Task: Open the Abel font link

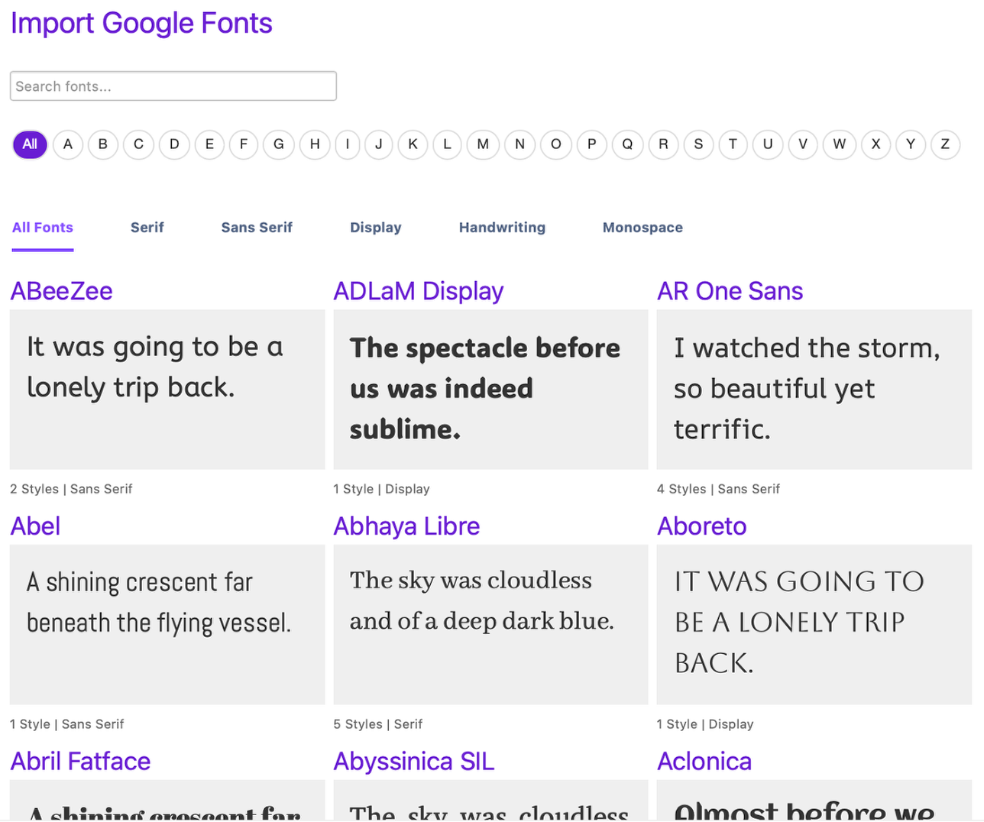Action: pyautogui.click(x=35, y=526)
